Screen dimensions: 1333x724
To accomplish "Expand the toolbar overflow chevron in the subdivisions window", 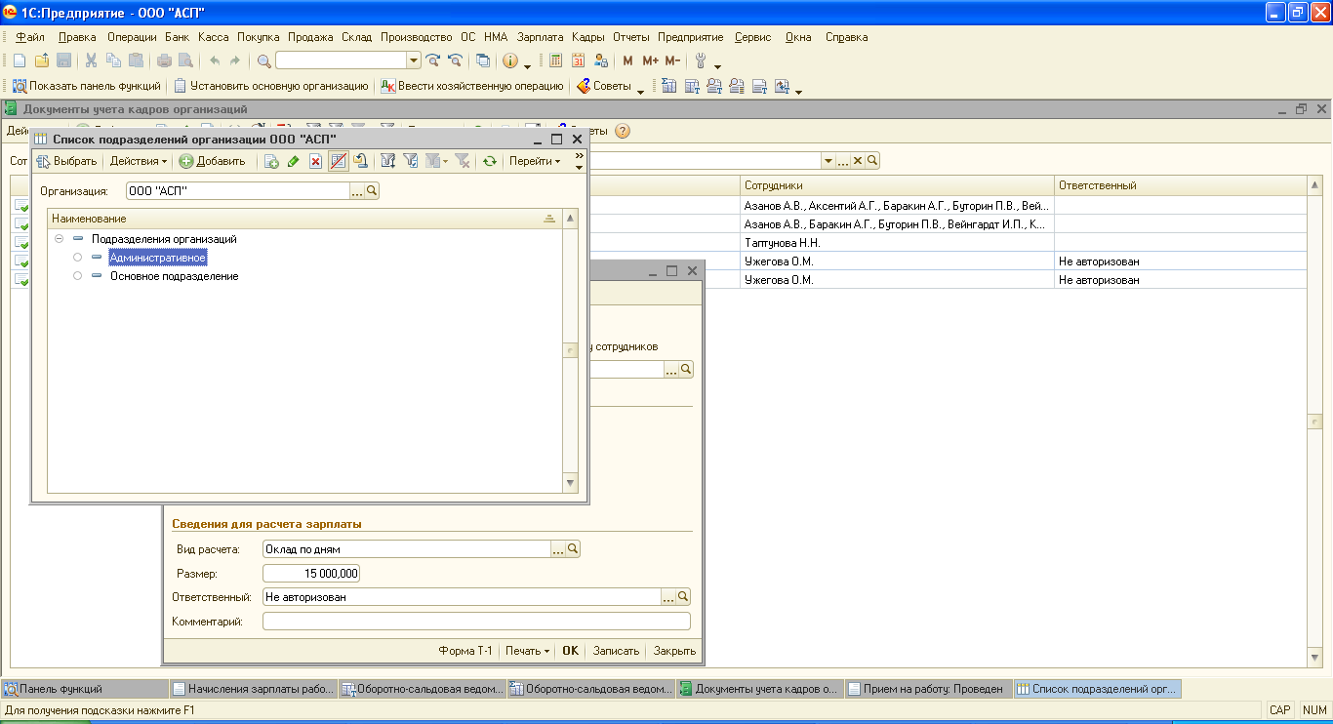I will [x=579, y=156].
